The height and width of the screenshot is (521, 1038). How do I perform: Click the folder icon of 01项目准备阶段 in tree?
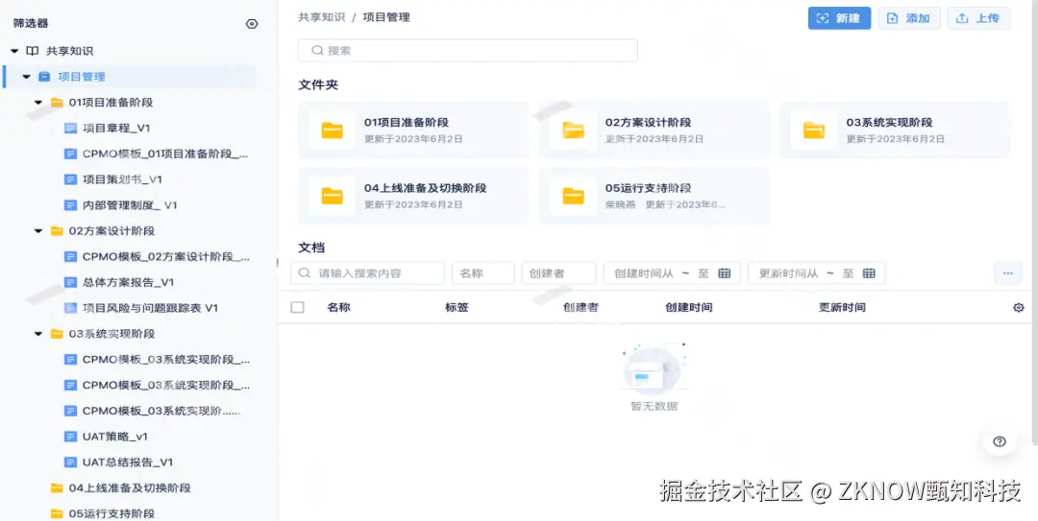57,103
